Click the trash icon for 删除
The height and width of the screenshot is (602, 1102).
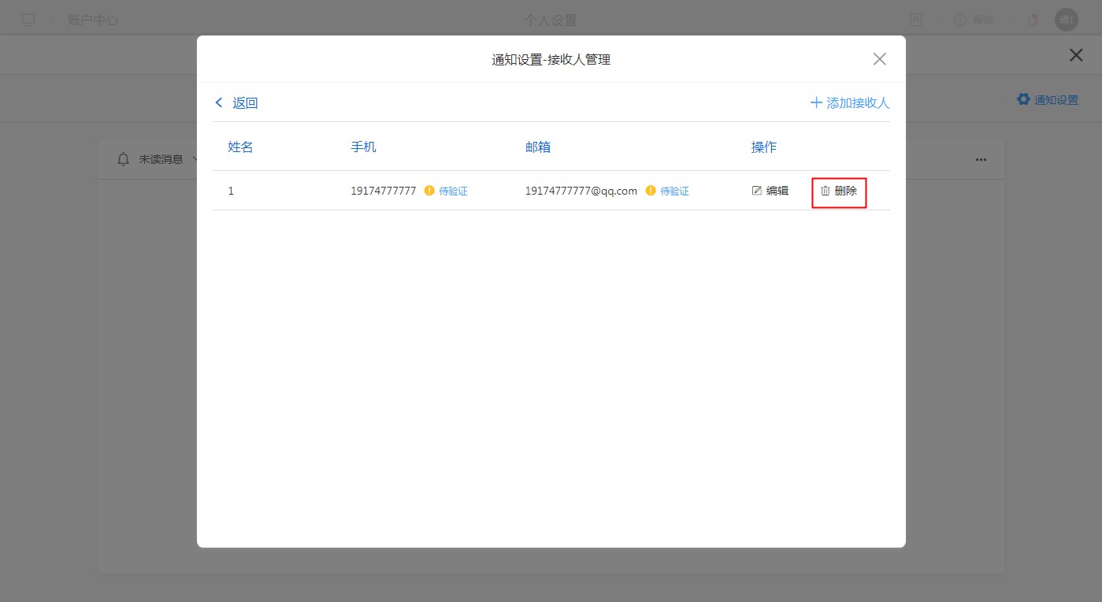[826, 191]
